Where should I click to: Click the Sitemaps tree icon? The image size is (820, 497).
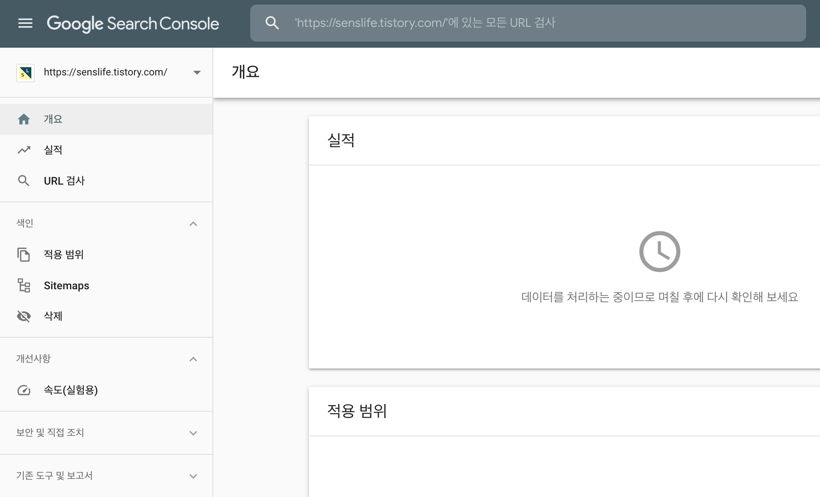(x=24, y=285)
